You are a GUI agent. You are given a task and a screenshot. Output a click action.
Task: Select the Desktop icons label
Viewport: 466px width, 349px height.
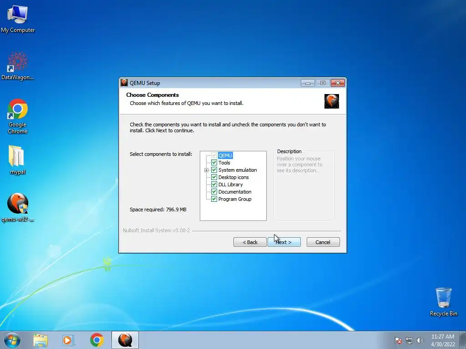tap(233, 177)
